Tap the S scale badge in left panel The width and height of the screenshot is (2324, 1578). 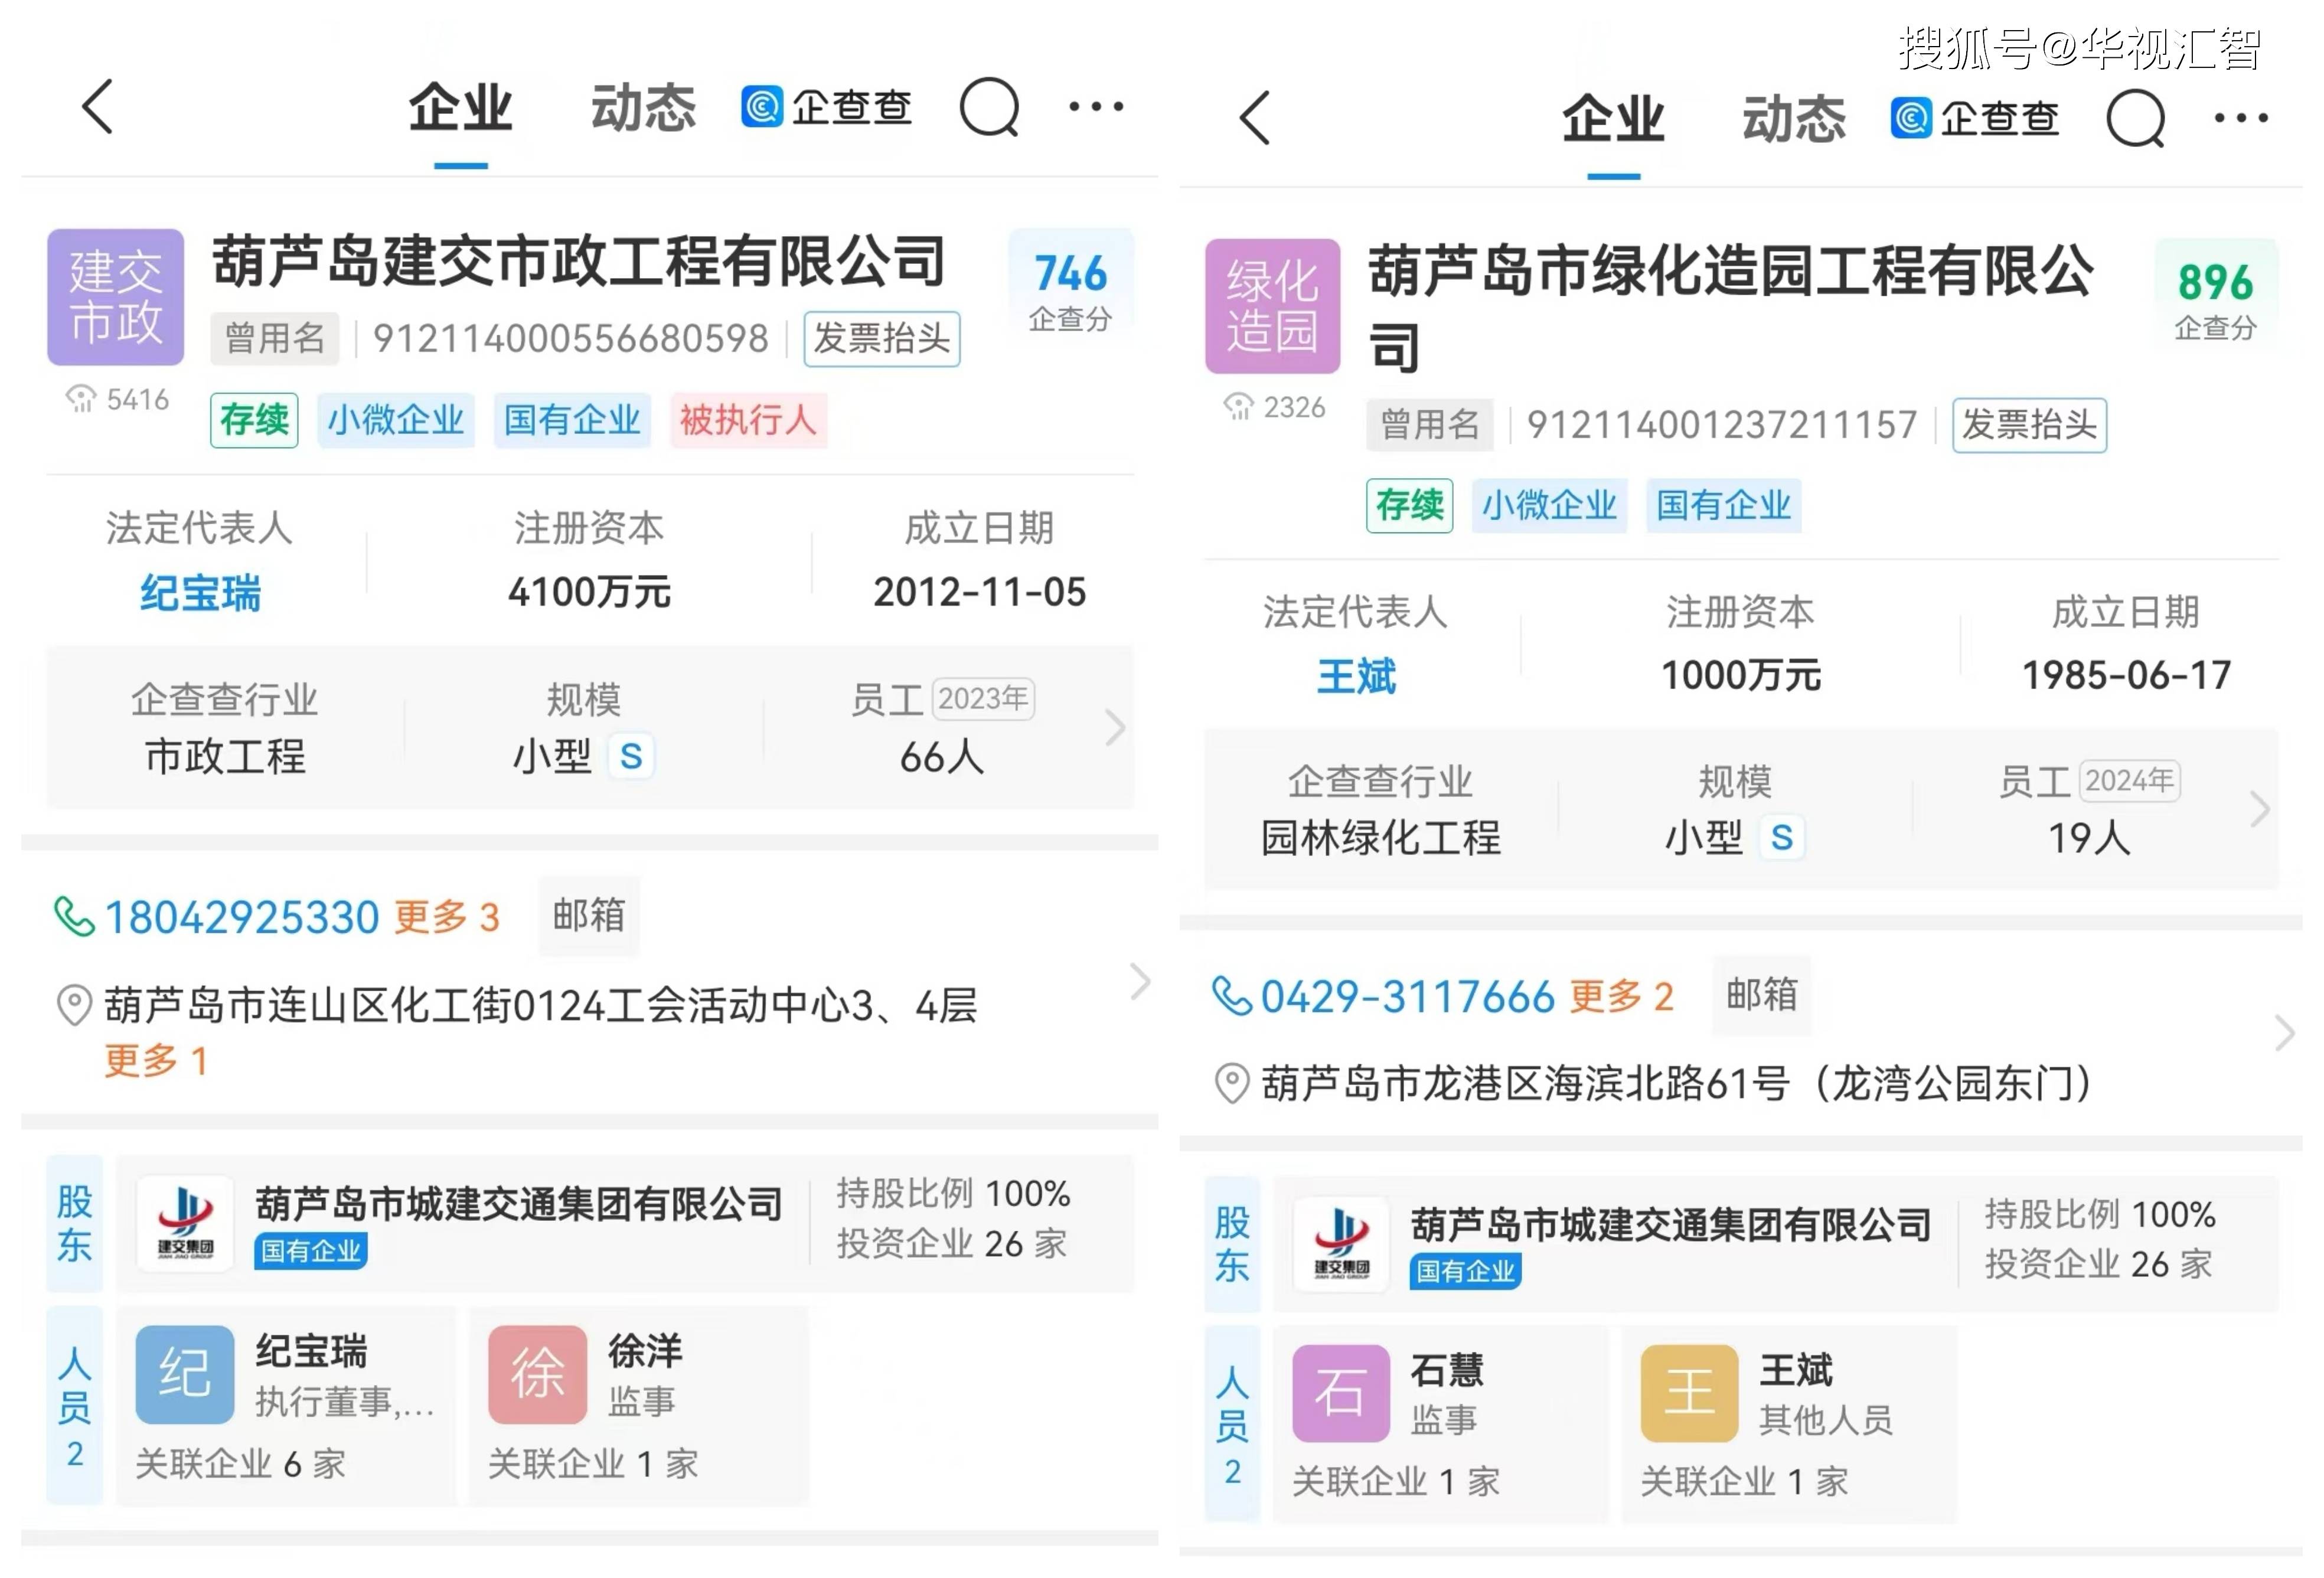point(631,756)
